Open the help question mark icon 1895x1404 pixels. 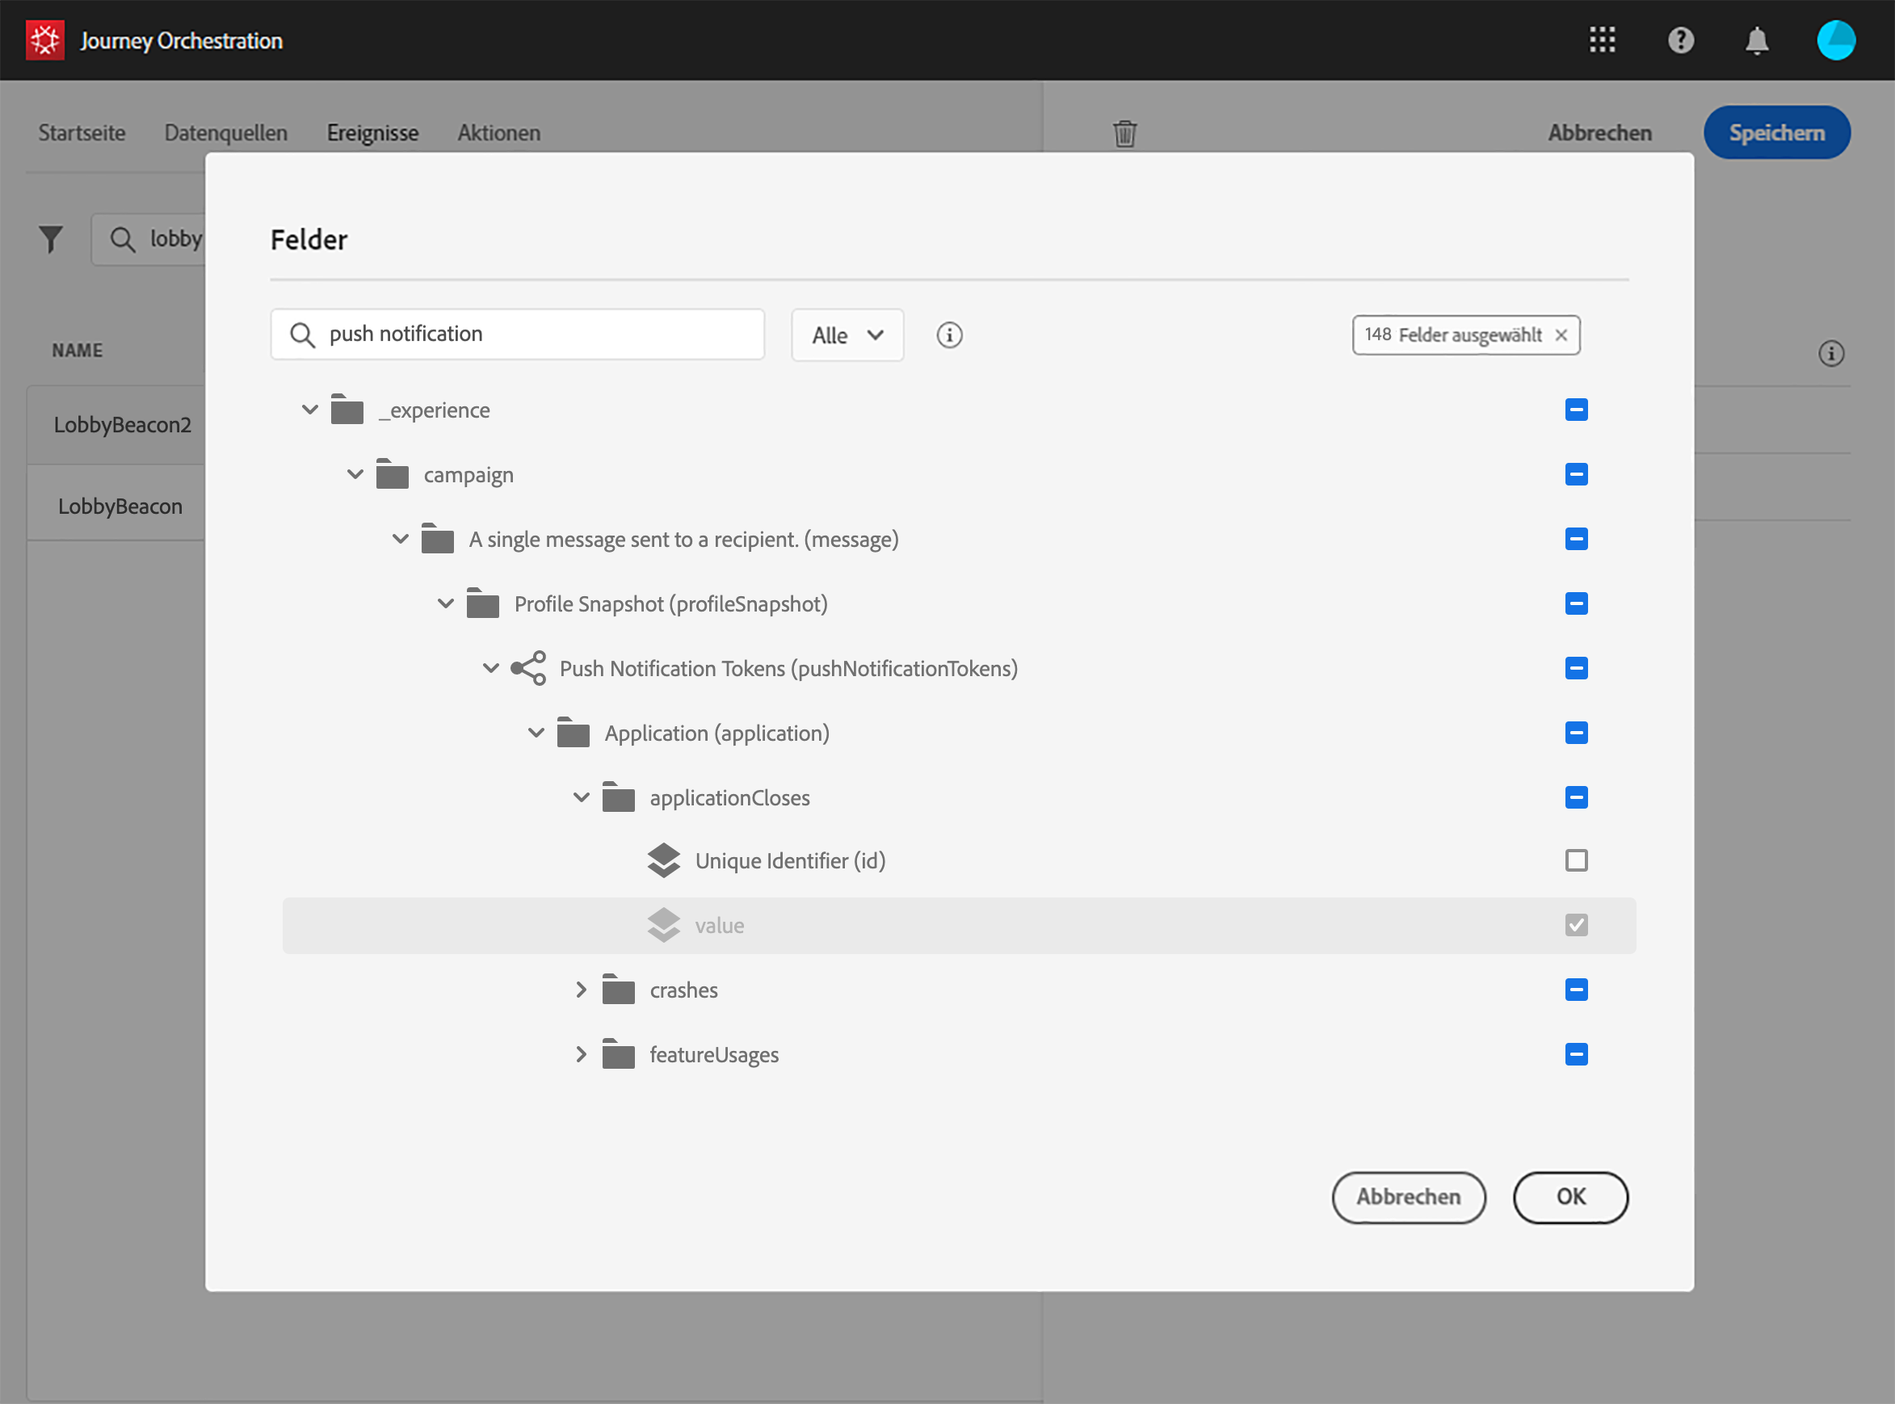click(x=1680, y=40)
